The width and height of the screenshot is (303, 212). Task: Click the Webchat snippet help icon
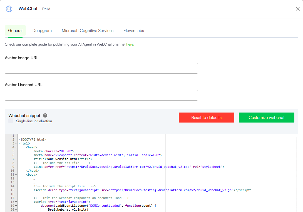[45, 116]
